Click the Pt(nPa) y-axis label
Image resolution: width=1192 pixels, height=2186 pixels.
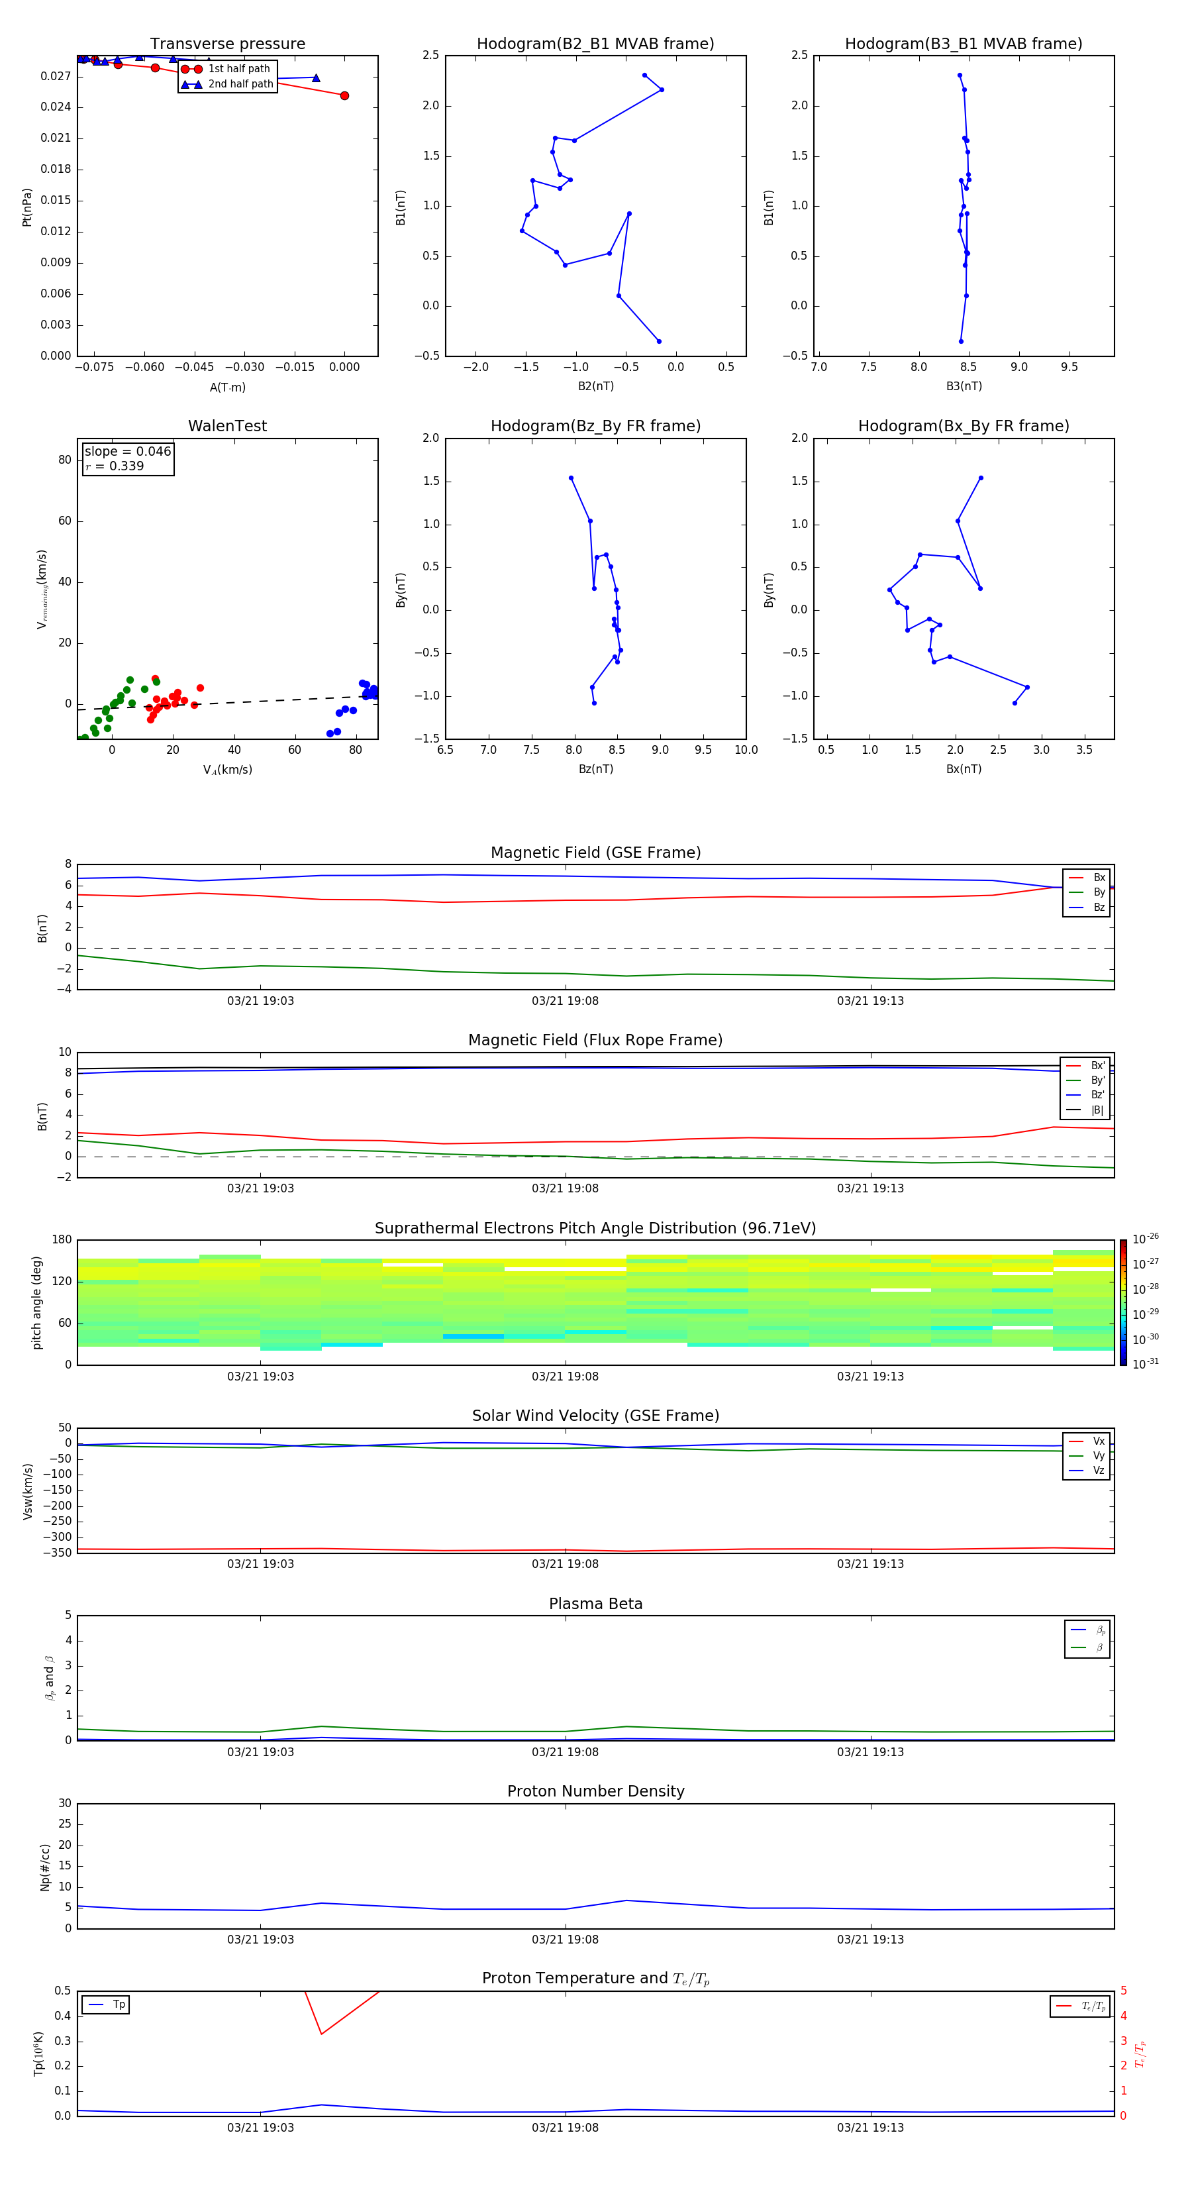tap(27, 206)
